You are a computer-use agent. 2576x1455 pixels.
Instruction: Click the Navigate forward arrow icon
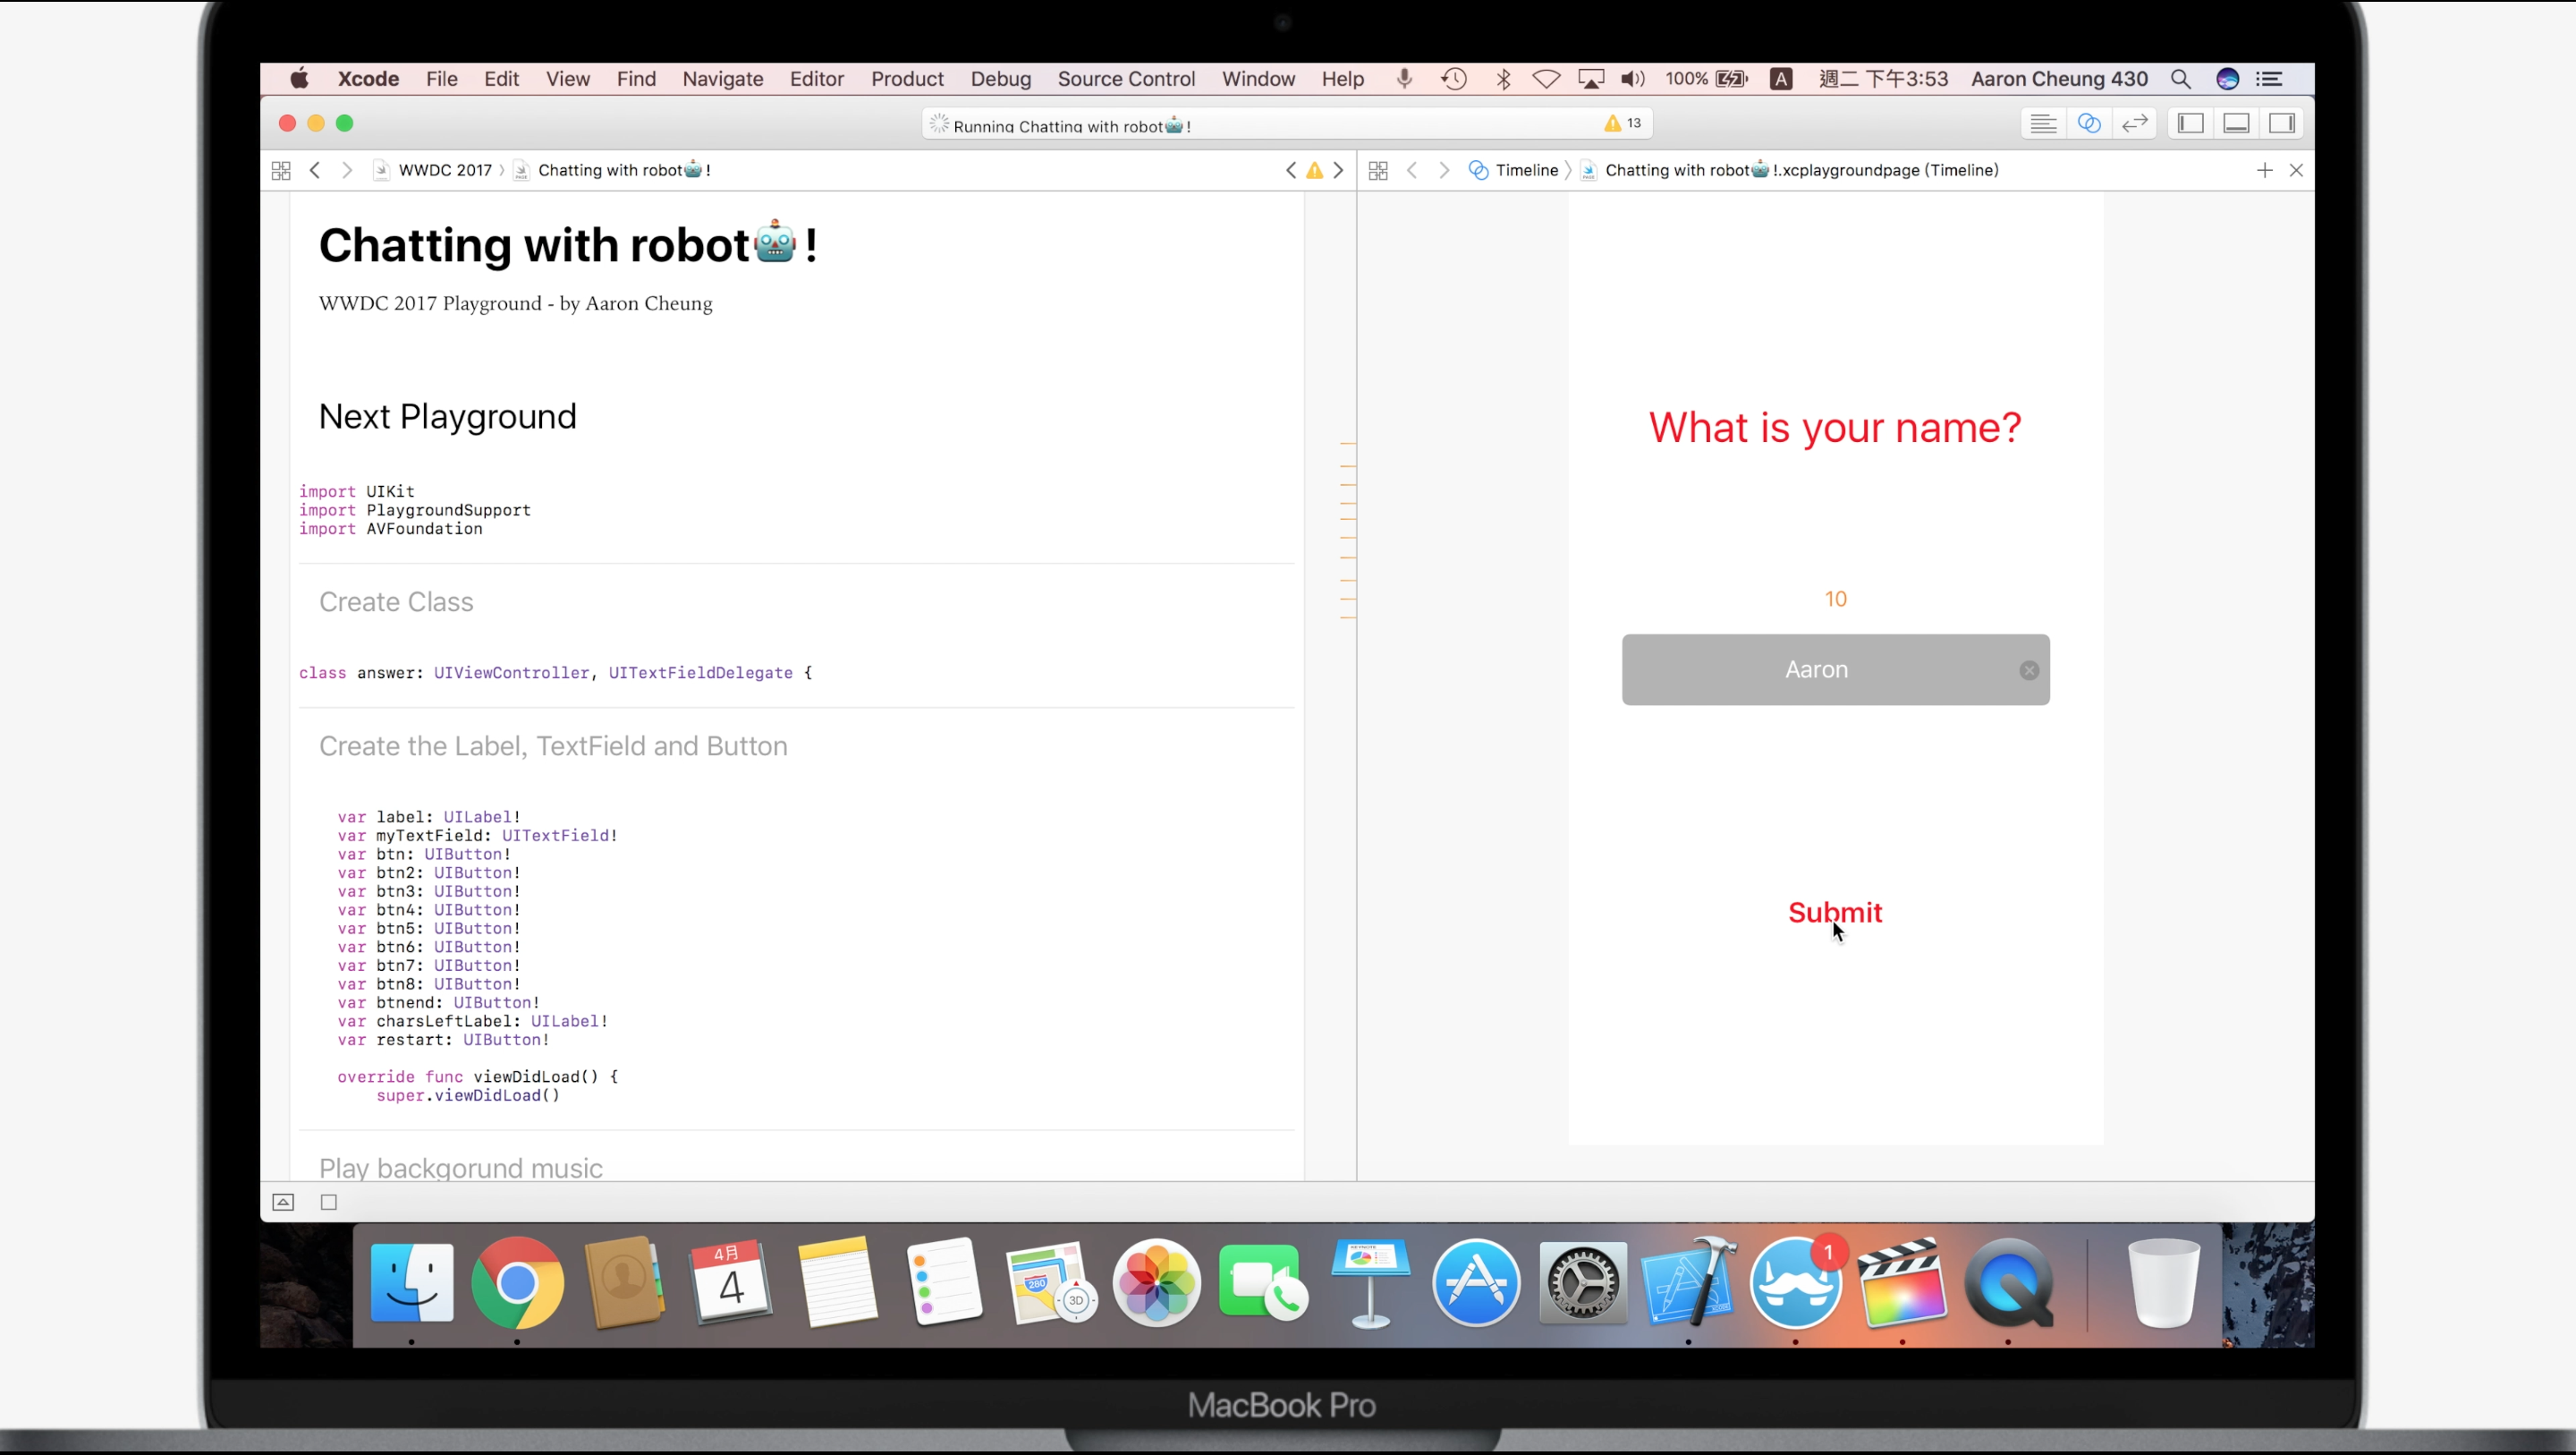point(347,168)
